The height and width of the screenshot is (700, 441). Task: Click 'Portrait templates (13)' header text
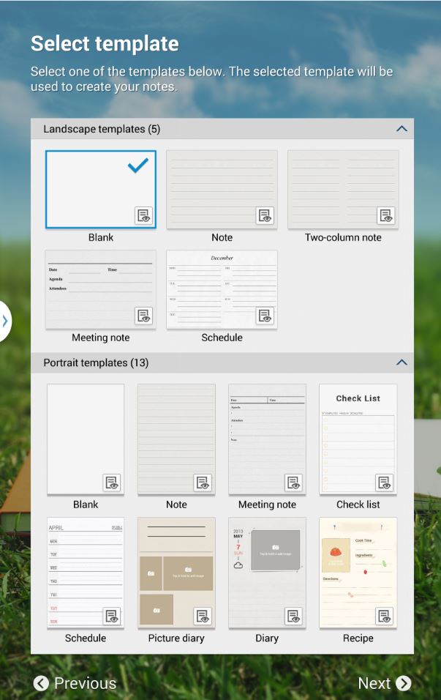click(96, 362)
